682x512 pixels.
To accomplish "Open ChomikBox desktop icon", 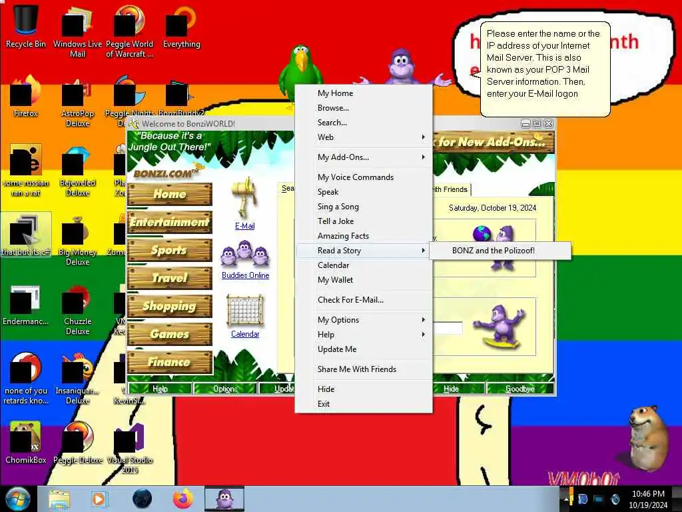I will (26, 443).
